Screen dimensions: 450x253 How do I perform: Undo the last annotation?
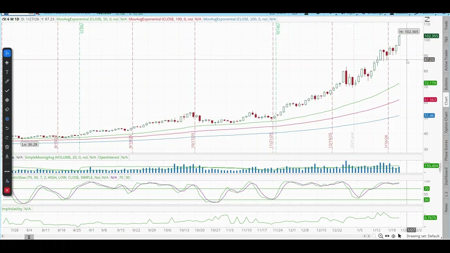click(7, 128)
